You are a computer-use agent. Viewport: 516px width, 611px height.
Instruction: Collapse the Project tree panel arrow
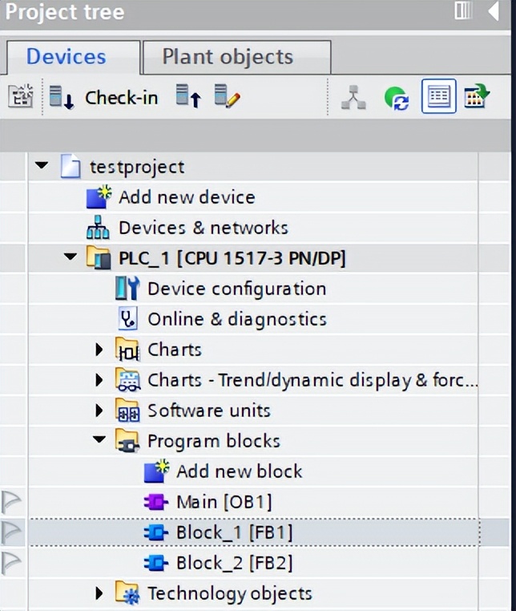pyautogui.click(x=493, y=11)
